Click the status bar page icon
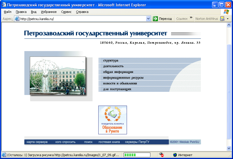Viewport: 233px width, 159px height. [x=4, y=155]
